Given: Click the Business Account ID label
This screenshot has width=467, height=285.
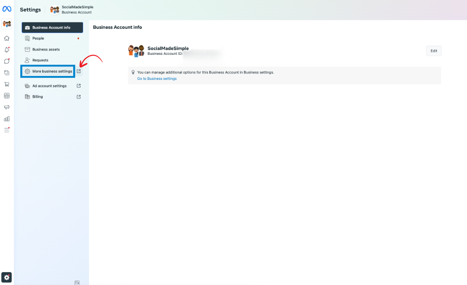Looking at the screenshot, I should coord(165,54).
